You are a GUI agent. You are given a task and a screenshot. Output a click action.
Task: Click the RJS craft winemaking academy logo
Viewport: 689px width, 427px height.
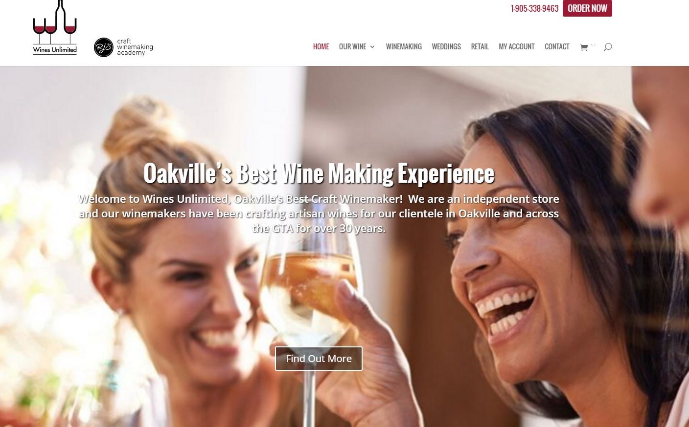123,47
